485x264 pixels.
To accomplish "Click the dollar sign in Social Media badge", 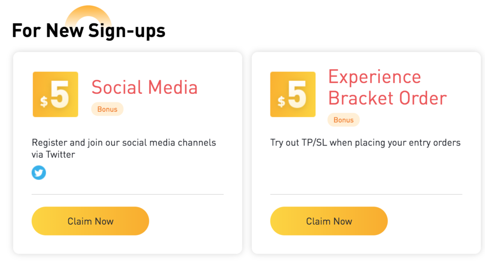I will coord(44,101).
